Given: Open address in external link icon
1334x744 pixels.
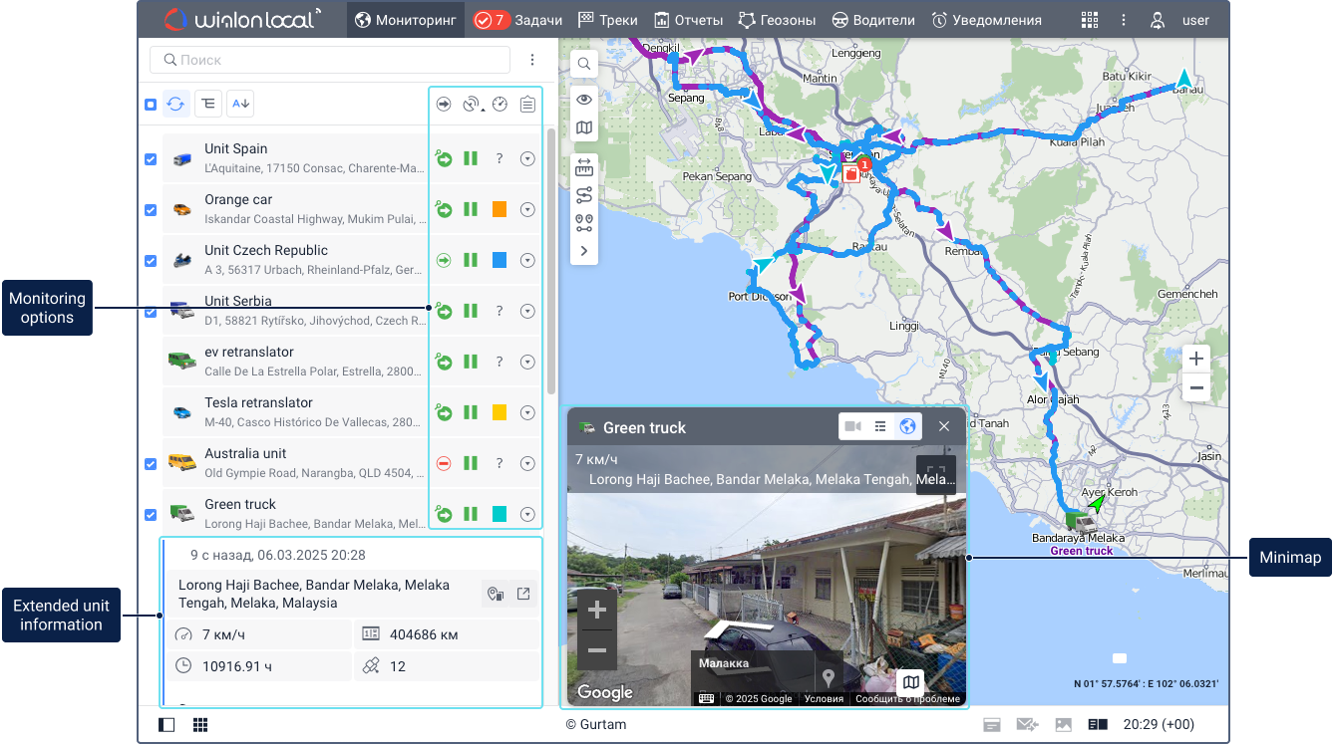Looking at the screenshot, I should 523,594.
